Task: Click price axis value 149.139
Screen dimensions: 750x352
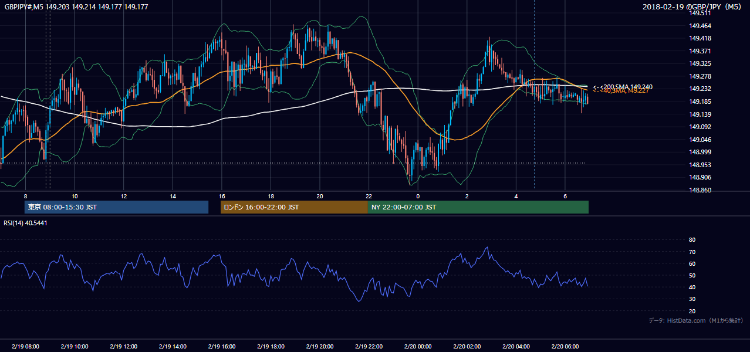Action: pyautogui.click(x=700, y=114)
